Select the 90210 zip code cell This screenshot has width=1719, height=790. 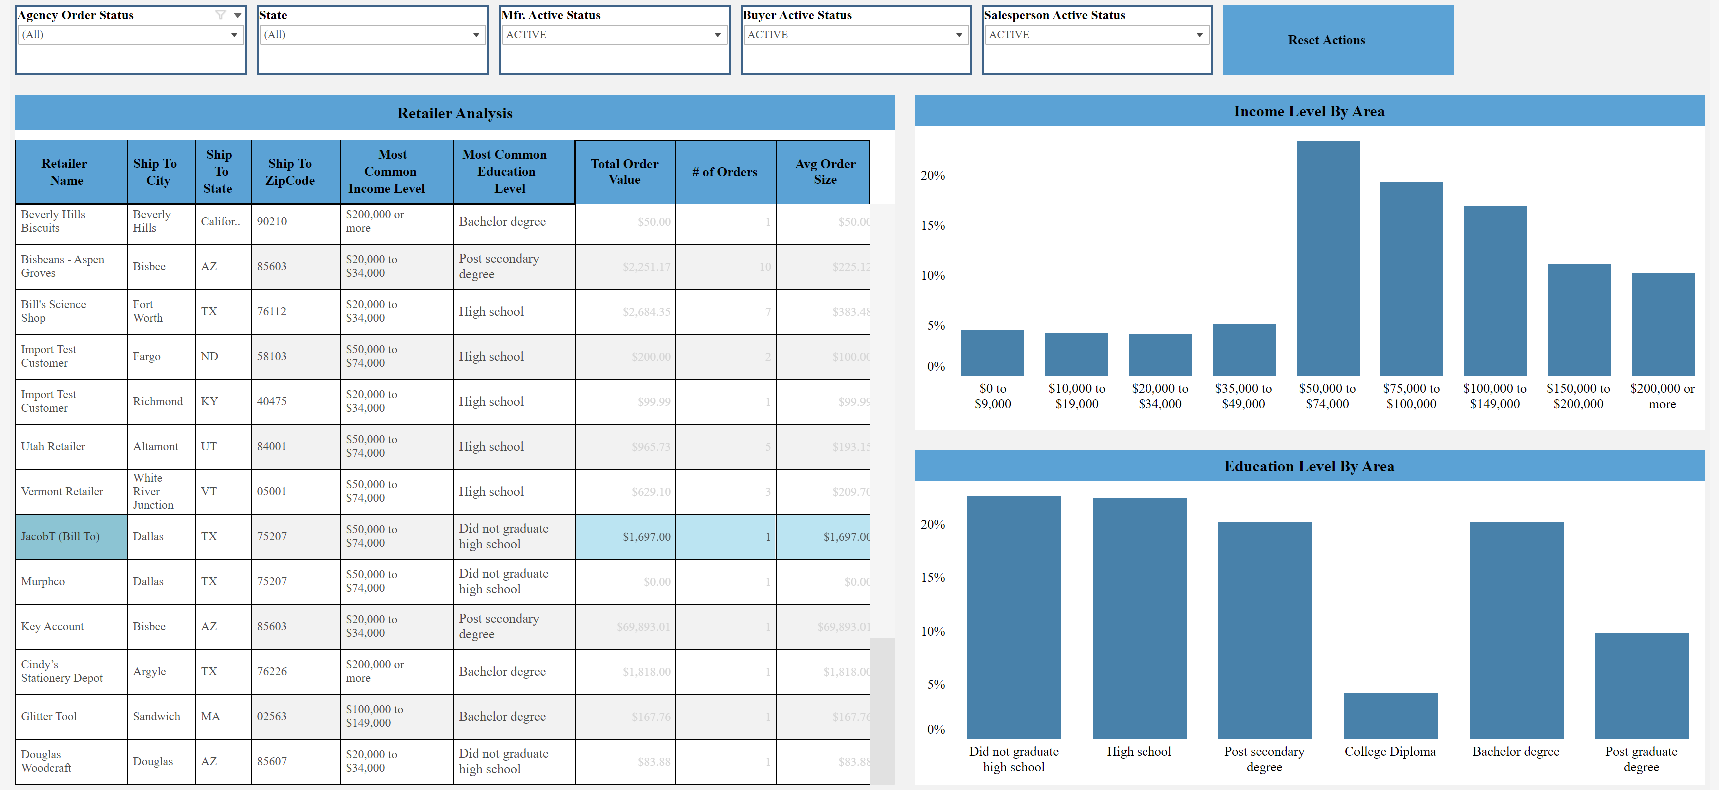click(x=296, y=221)
